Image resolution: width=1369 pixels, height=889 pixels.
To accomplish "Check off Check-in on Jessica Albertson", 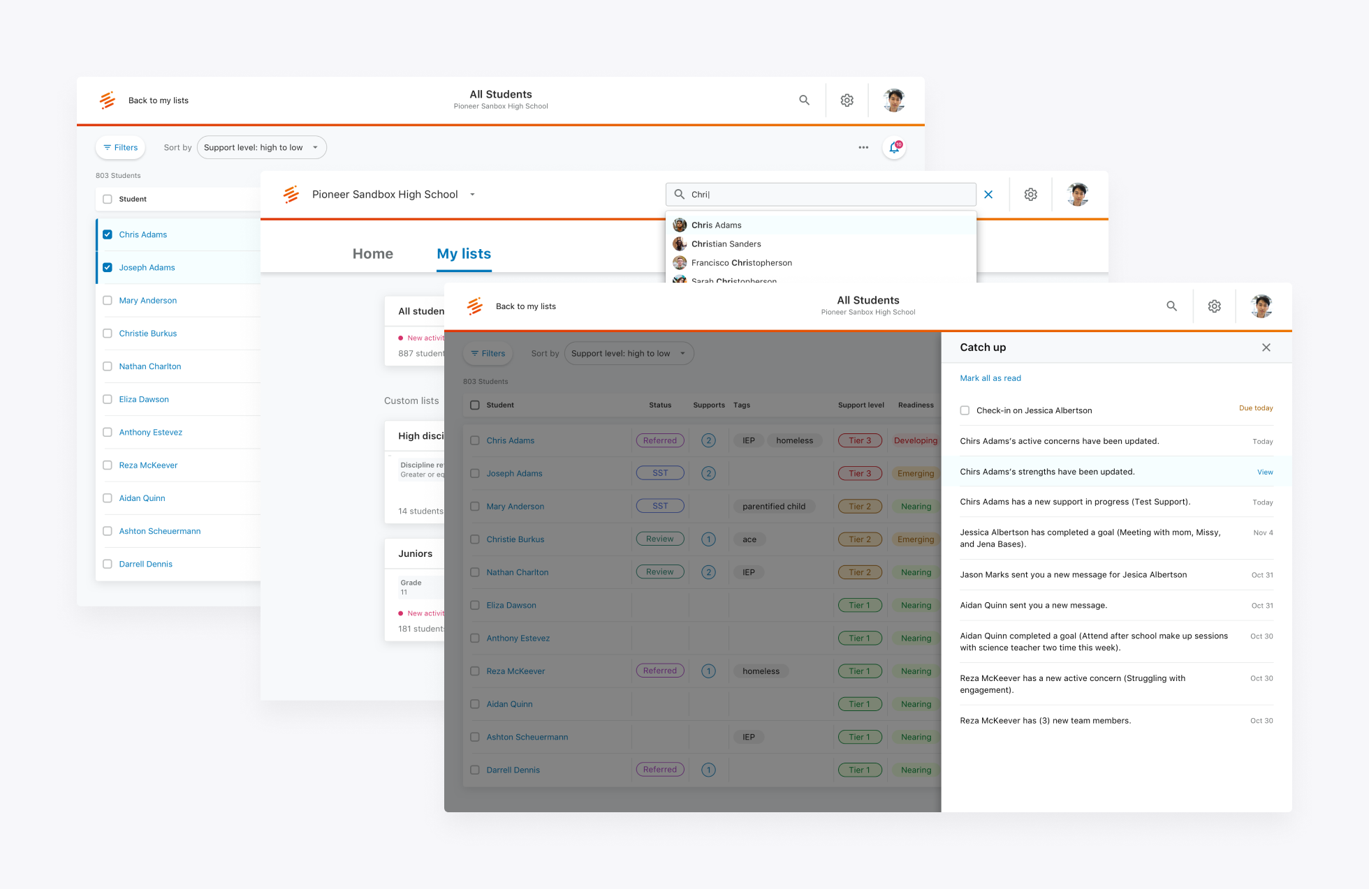I will click(965, 410).
